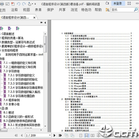Viewport: 139px width, 139px height.
Task: Open the 表单 ribbon tab
Action: tap(38, 10)
